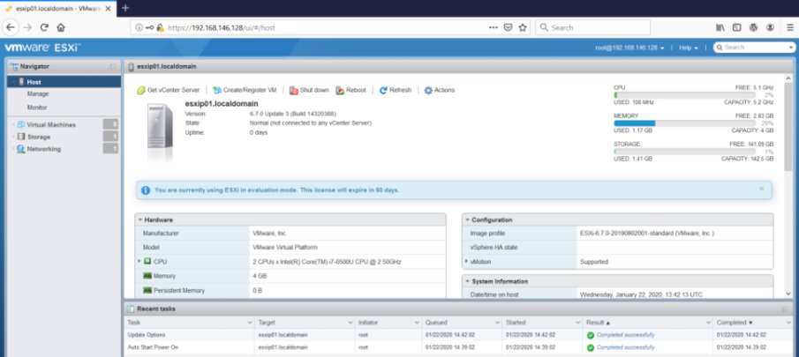This screenshot has height=357, width=799.
Task: Click Create/Register VM
Action: pos(245,90)
